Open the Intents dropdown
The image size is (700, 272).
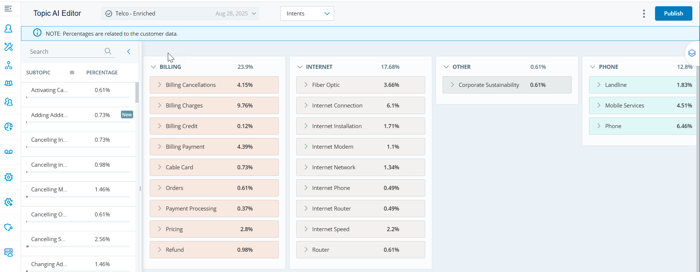click(x=307, y=14)
